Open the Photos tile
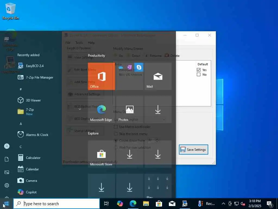 (129, 109)
